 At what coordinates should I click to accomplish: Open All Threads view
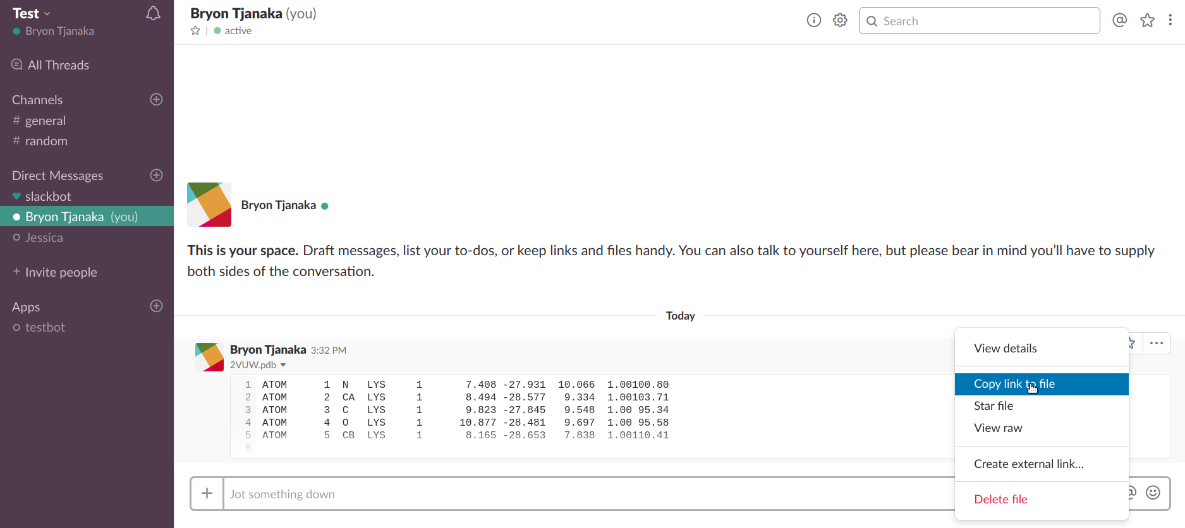click(x=51, y=65)
